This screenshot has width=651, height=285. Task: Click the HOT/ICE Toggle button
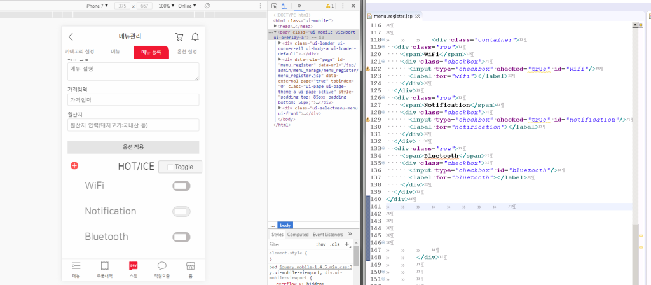click(x=180, y=167)
